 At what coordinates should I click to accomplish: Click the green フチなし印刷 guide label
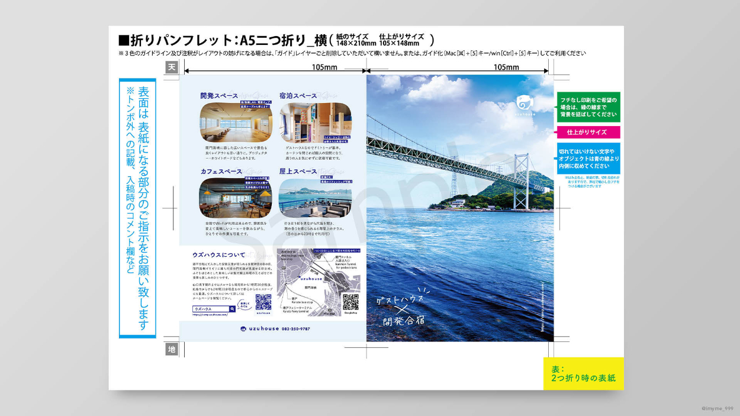[x=588, y=107]
